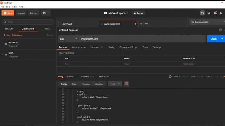Expand the test collection arrow

pyautogui.click(x=2, y=55)
